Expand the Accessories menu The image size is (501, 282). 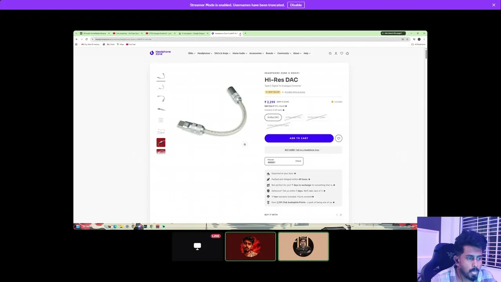pyautogui.click(x=256, y=53)
